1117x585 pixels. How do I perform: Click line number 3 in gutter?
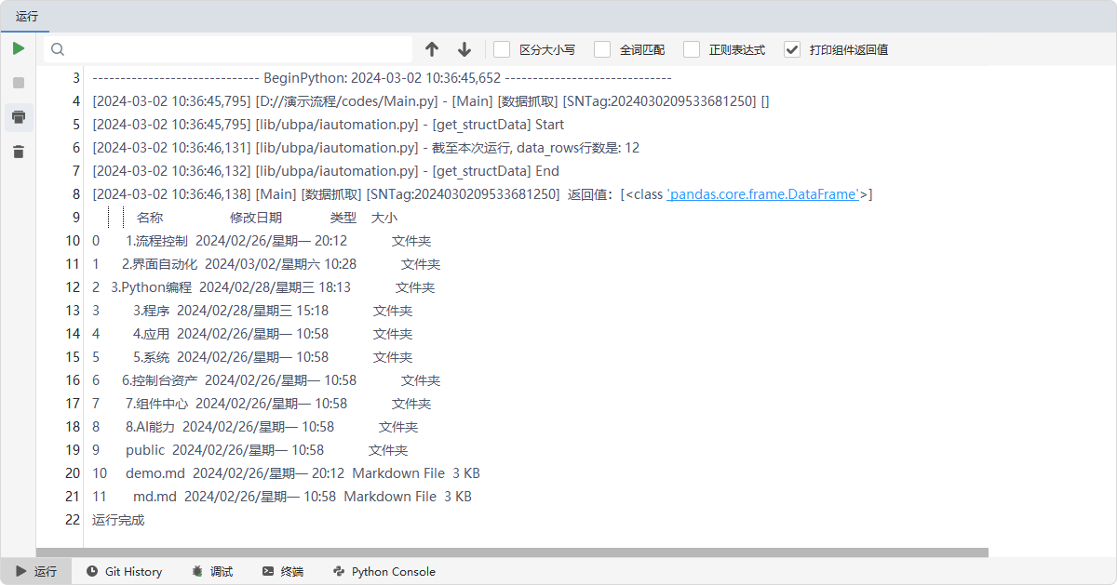click(76, 78)
